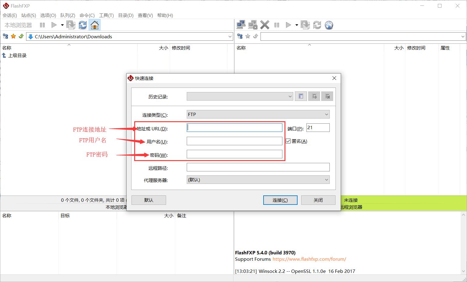Click the 关闭 button in the dialog
This screenshot has width=467, height=282.
tap(318, 200)
